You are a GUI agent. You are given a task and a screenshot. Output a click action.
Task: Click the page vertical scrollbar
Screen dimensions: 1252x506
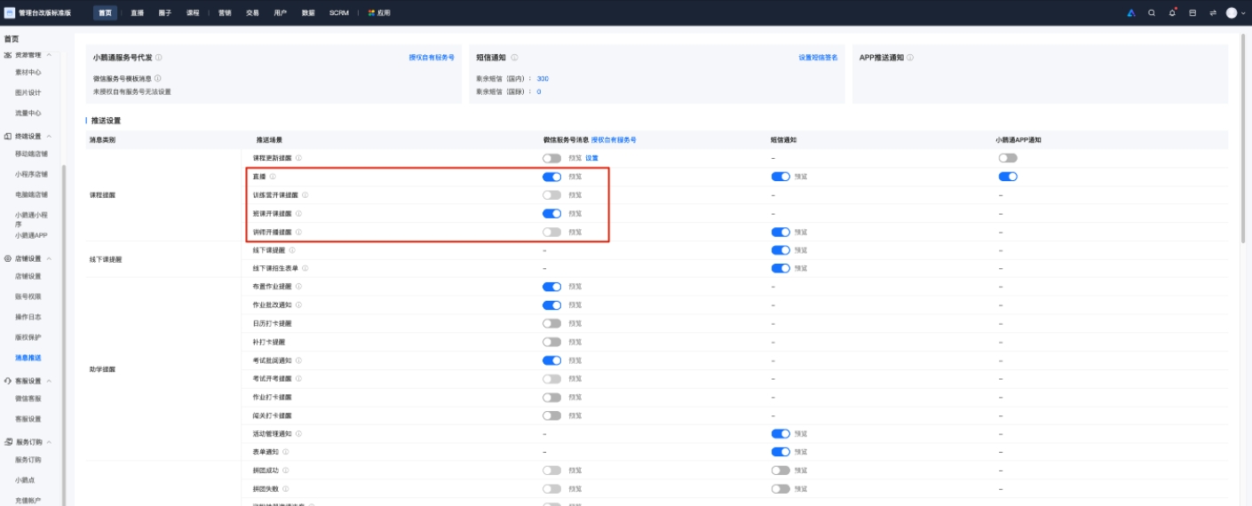click(x=1243, y=133)
